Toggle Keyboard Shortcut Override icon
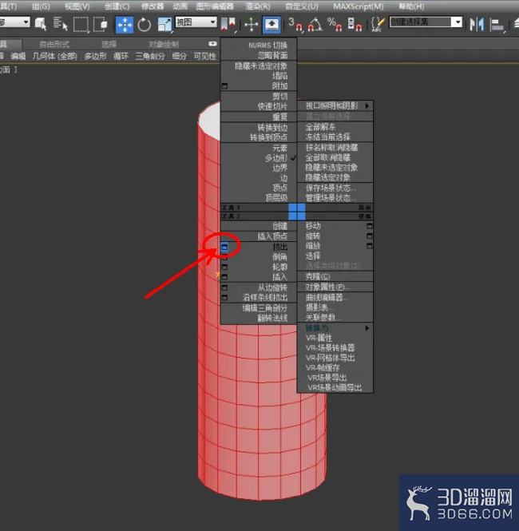This screenshot has width=519, height=531. click(271, 25)
